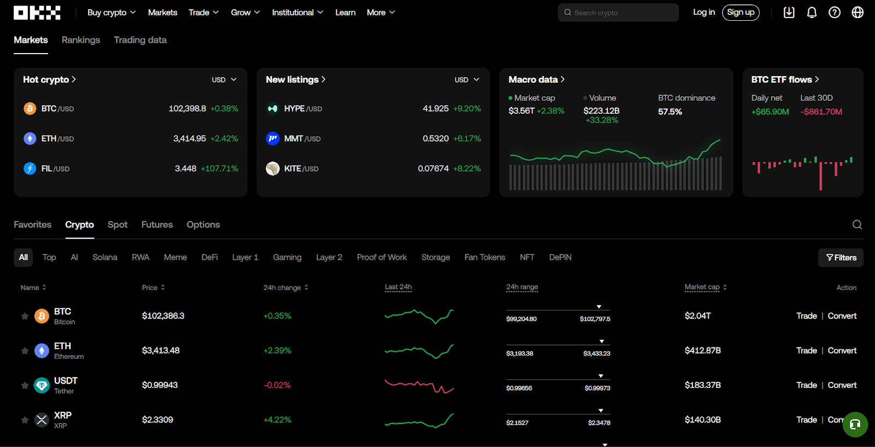This screenshot has height=447, width=875.
Task: Open the Filters button
Action: pos(841,258)
